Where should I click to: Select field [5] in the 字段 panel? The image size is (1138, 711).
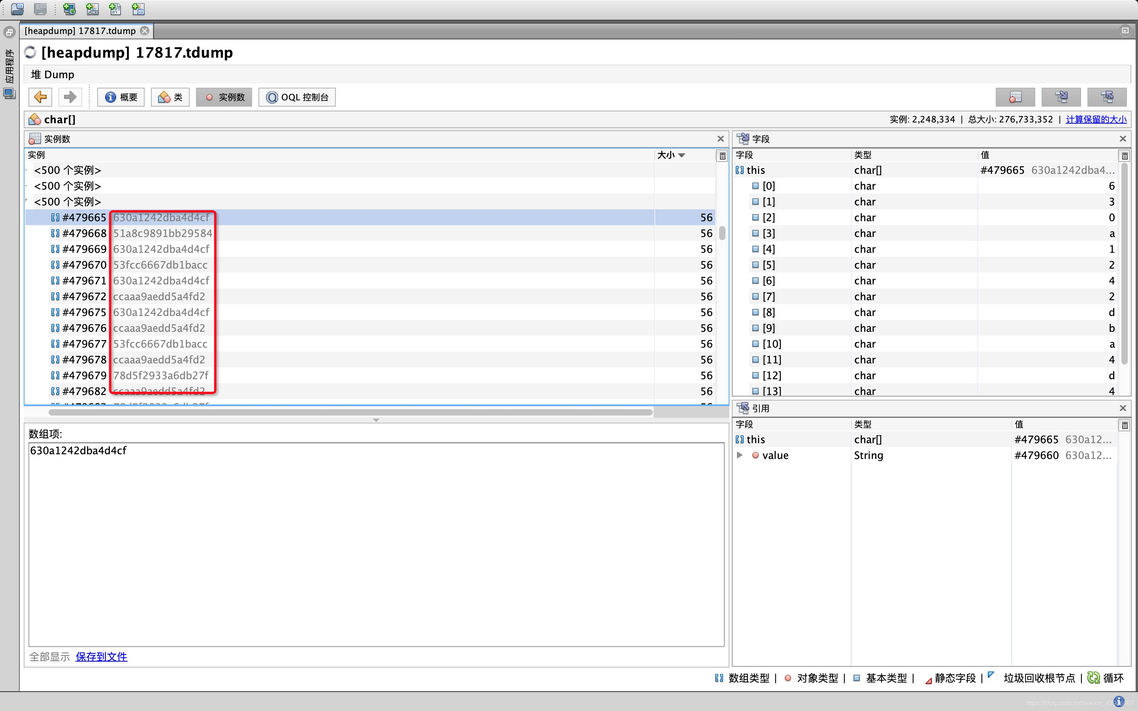click(x=926, y=265)
